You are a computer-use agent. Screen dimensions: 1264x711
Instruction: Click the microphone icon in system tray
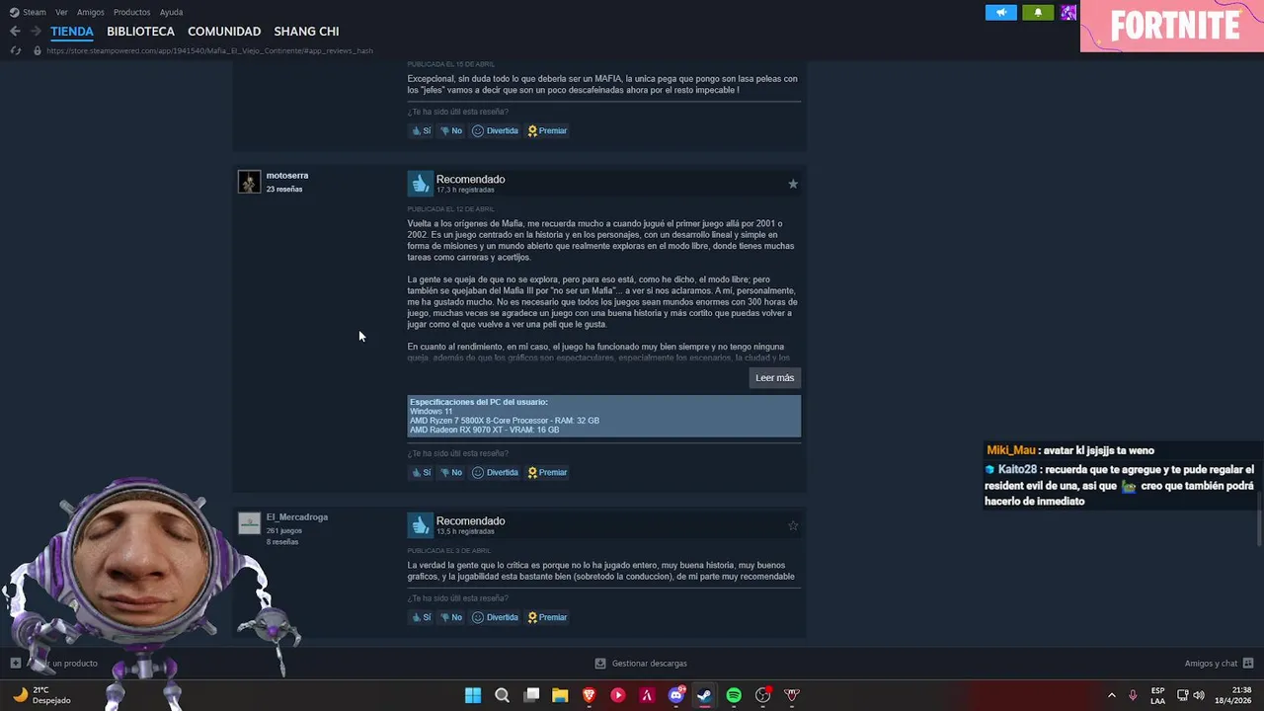[x=1133, y=695]
